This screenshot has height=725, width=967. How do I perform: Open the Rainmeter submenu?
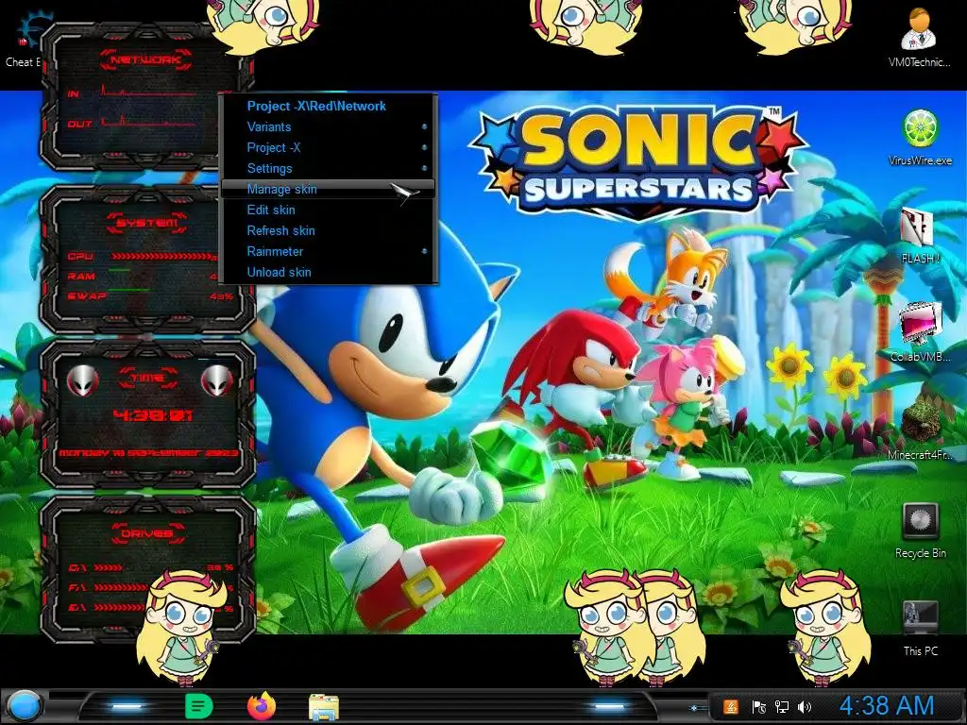pyautogui.click(x=328, y=251)
